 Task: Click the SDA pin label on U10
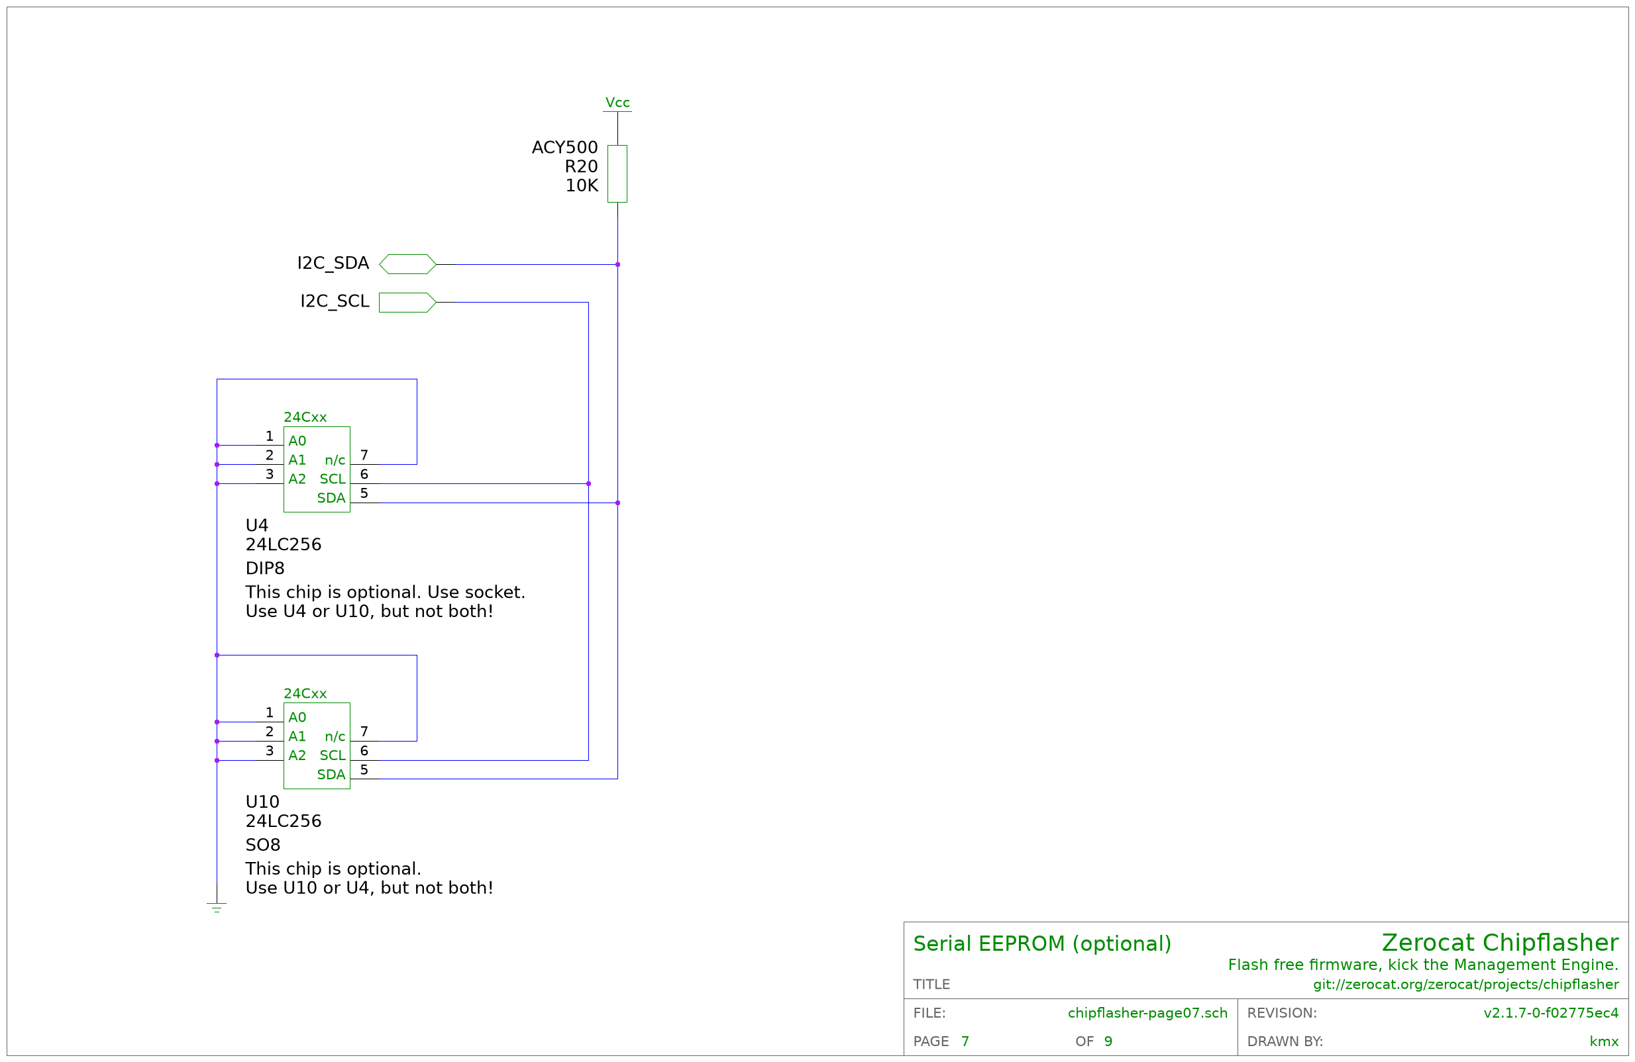pyautogui.click(x=331, y=775)
